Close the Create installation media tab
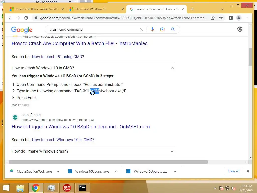This screenshot has height=193, width=257. pos(62,9)
